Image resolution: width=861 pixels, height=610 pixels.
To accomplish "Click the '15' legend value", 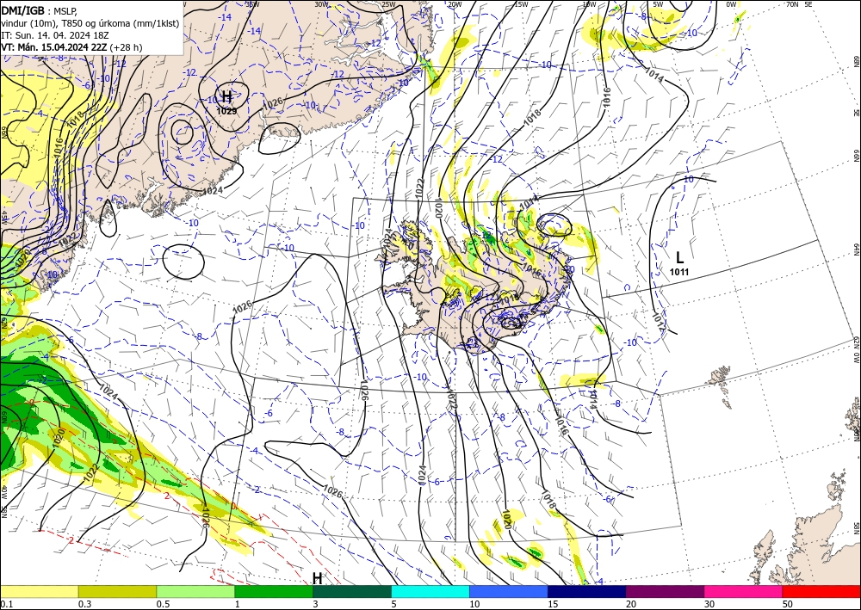I will [553, 604].
